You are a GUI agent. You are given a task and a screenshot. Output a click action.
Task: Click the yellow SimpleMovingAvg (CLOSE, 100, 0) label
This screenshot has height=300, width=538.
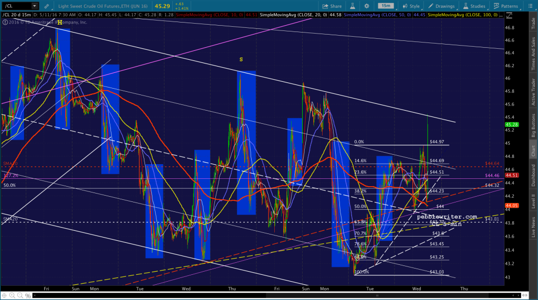tap(463, 15)
